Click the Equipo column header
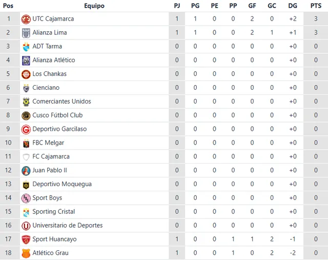This screenshot has width=328, height=260. (x=94, y=6)
